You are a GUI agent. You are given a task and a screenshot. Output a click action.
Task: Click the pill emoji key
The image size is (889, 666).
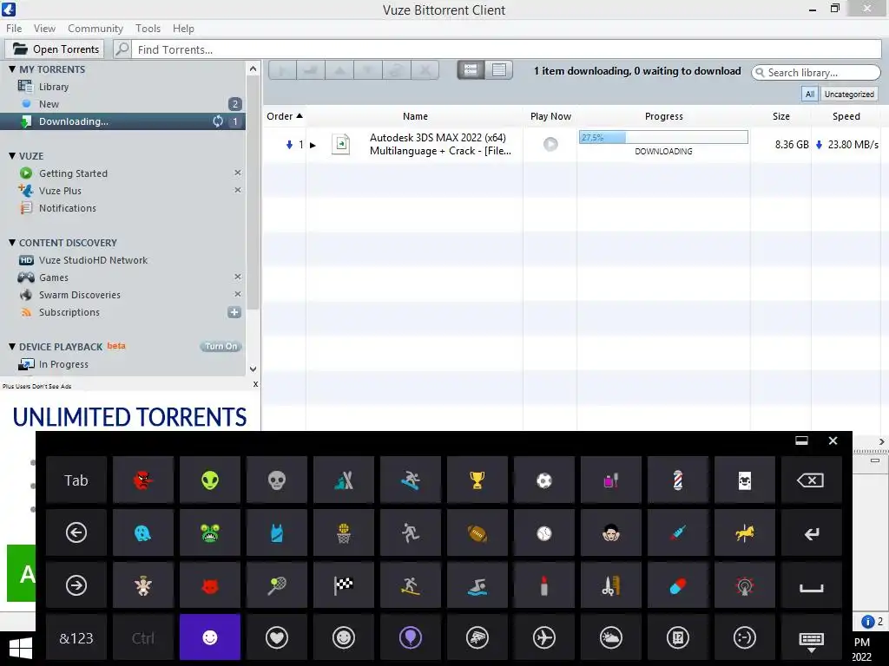[677, 585]
